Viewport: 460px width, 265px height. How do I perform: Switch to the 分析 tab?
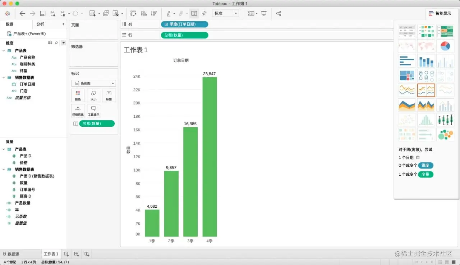tap(40, 24)
